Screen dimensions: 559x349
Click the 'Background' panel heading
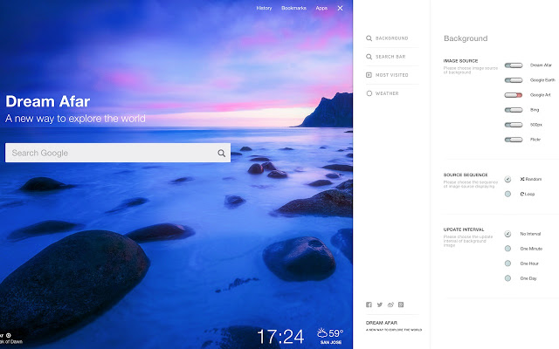(466, 38)
